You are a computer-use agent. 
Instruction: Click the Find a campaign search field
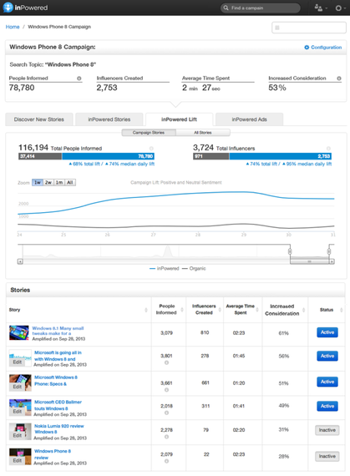click(261, 8)
